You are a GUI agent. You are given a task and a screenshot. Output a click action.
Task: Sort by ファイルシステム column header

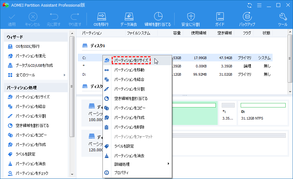click(x=139, y=33)
